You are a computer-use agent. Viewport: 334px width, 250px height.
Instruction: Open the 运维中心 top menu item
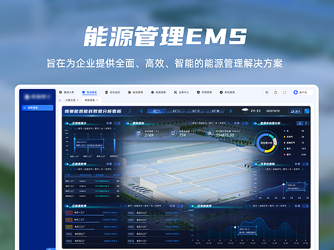coord(181,92)
